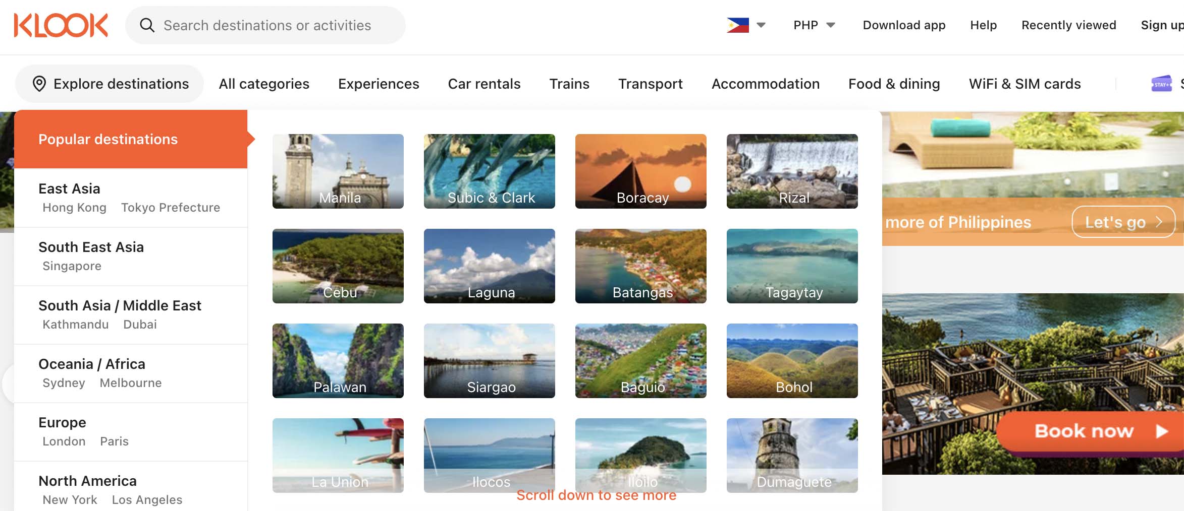Image resolution: width=1184 pixels, height=511 pixels.
Task: Open the PHP currency dropdown
Action: (814, 25)
